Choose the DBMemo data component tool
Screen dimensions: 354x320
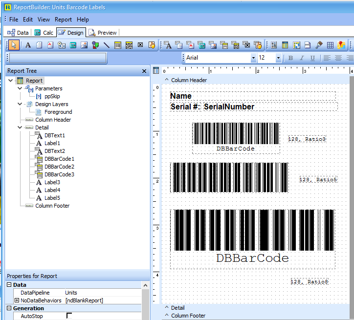click(x=179, y=45)
